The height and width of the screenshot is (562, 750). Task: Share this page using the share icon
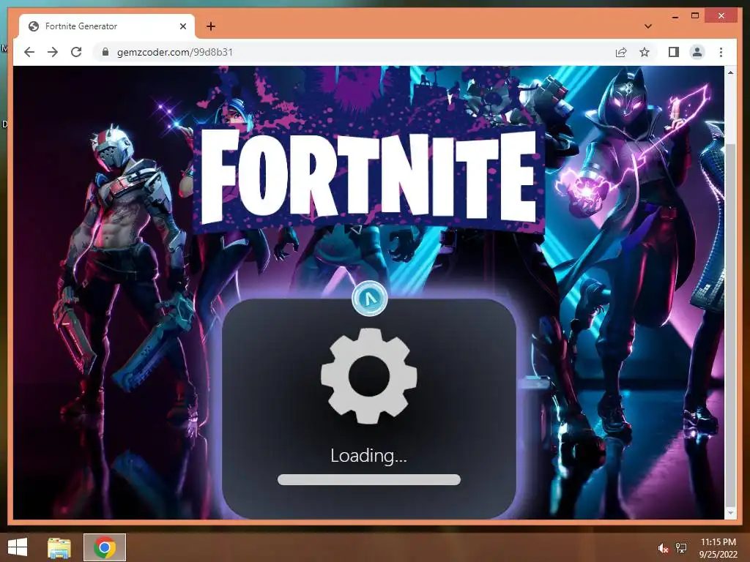coord(621,52)
